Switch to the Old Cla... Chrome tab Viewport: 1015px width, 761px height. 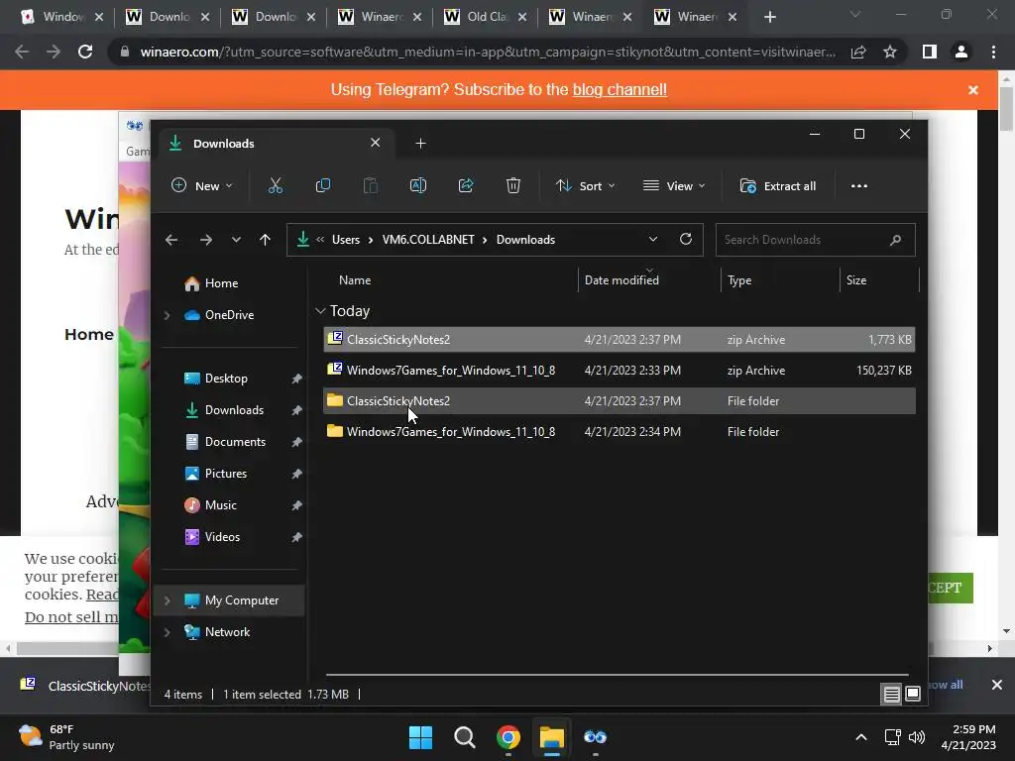pos(486,17)
